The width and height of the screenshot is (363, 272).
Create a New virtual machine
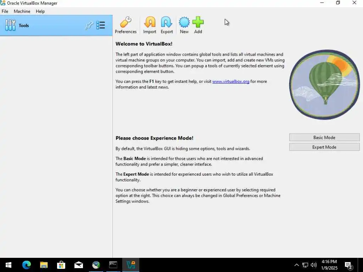pyautogui.click(x=184, y=25)
